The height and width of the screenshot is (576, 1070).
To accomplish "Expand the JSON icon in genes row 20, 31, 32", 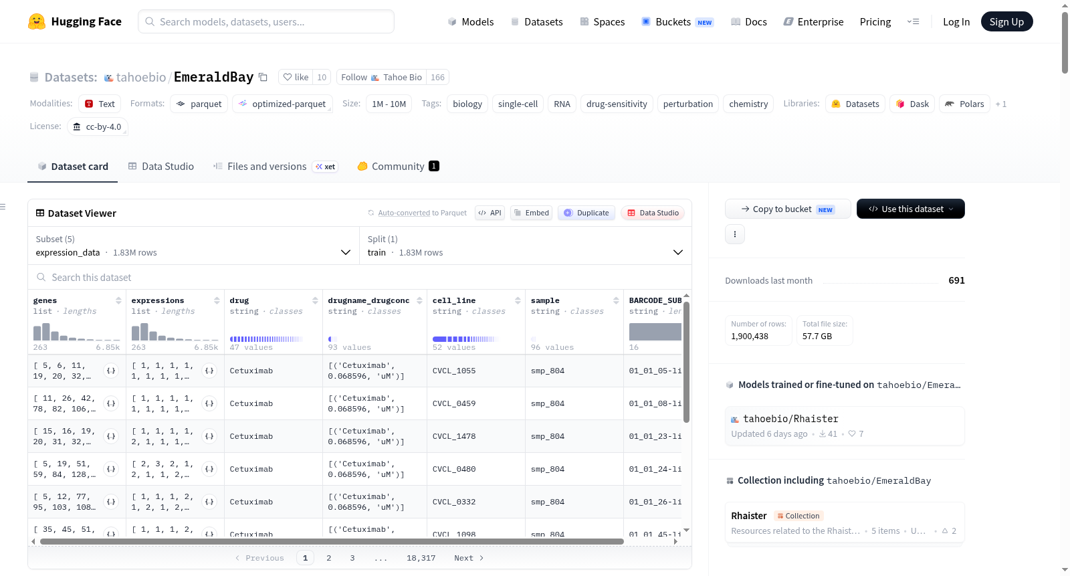I will [111, 436].
